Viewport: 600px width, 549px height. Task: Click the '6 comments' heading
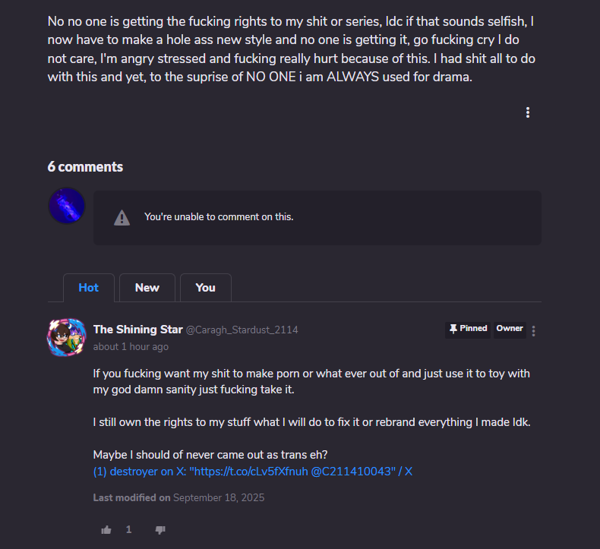85,167
